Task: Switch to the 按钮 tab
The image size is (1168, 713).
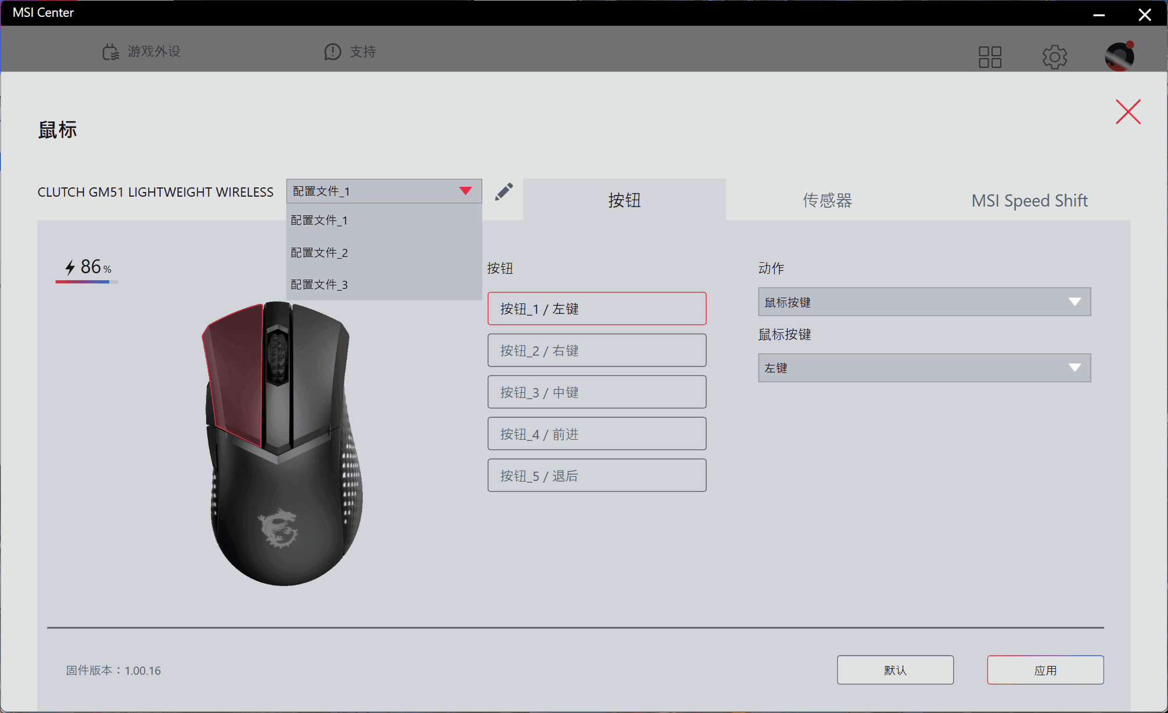Action: pyautogui.click(x=624, y=200)
